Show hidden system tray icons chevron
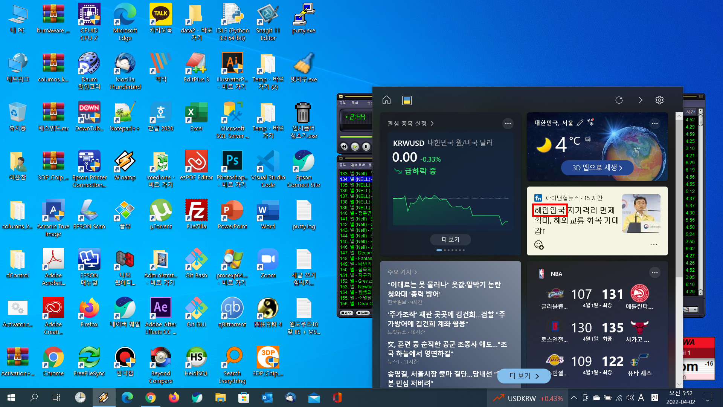The height and width of the screenshot is (407, 723). 574,398
